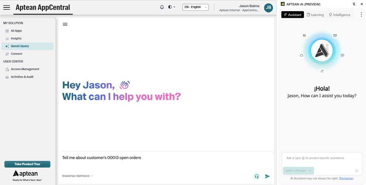Toggle the dark/light theme icon

pos(170,7)
